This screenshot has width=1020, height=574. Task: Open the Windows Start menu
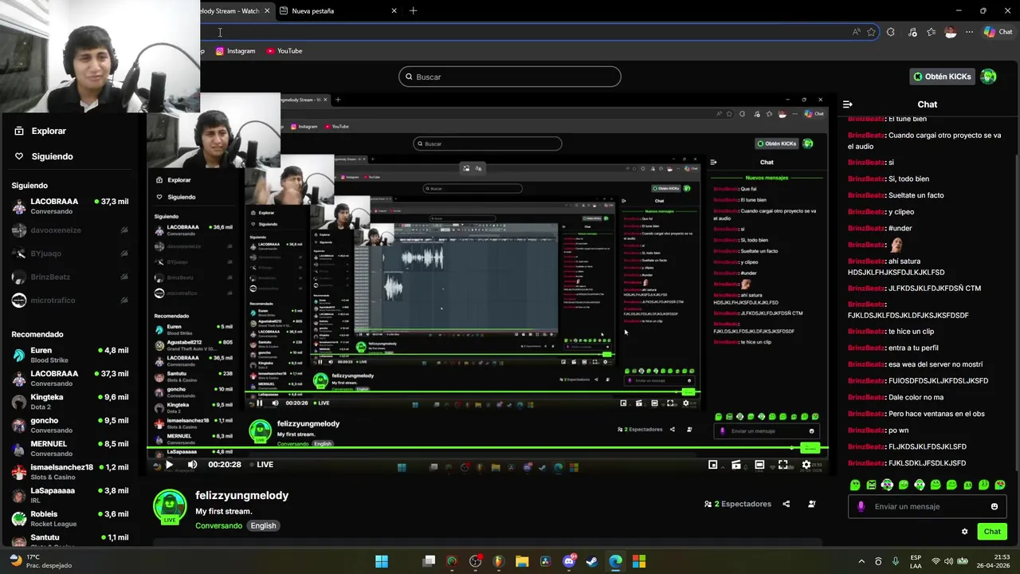pos(382,561)
